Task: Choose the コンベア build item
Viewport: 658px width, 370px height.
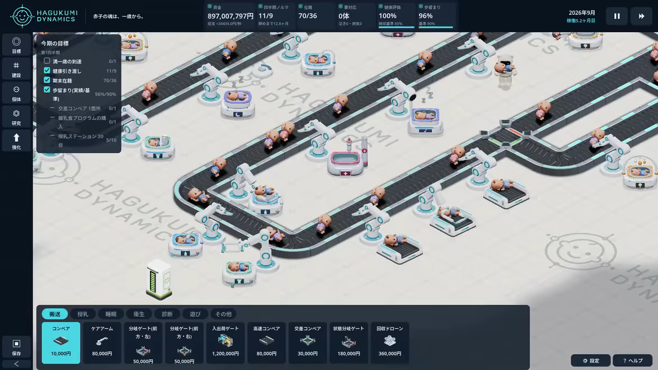Action: click(x=61, y=342)
